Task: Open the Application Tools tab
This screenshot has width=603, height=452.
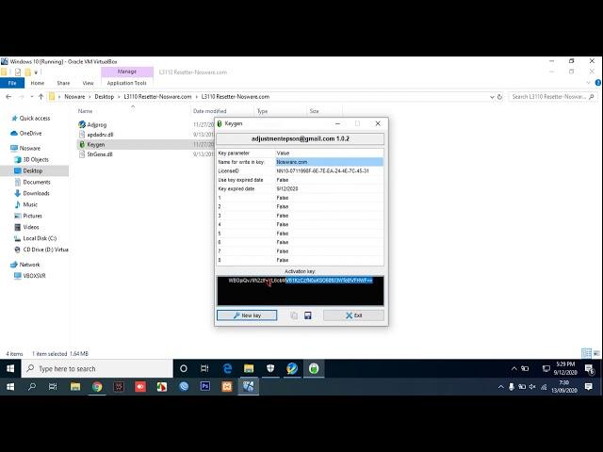Action: (127, 83)
